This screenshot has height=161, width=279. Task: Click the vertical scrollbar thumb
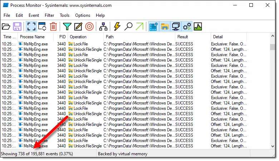(273, 47)
